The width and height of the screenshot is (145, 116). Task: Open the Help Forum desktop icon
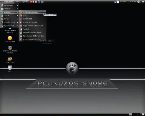click(10, 59)
